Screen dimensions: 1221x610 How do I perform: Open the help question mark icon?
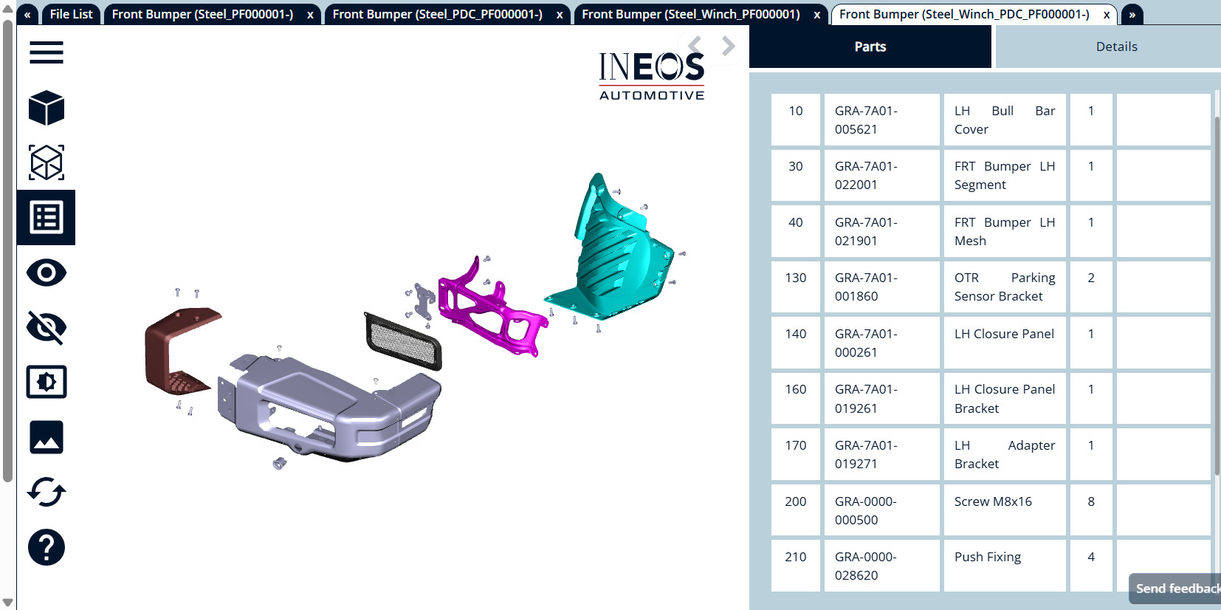(x=46, y=547)
